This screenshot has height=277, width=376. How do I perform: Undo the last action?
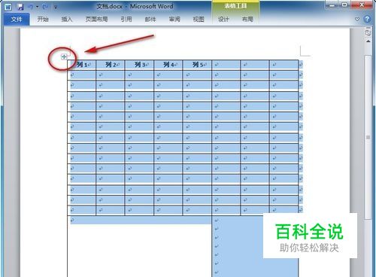coord(31,7)
